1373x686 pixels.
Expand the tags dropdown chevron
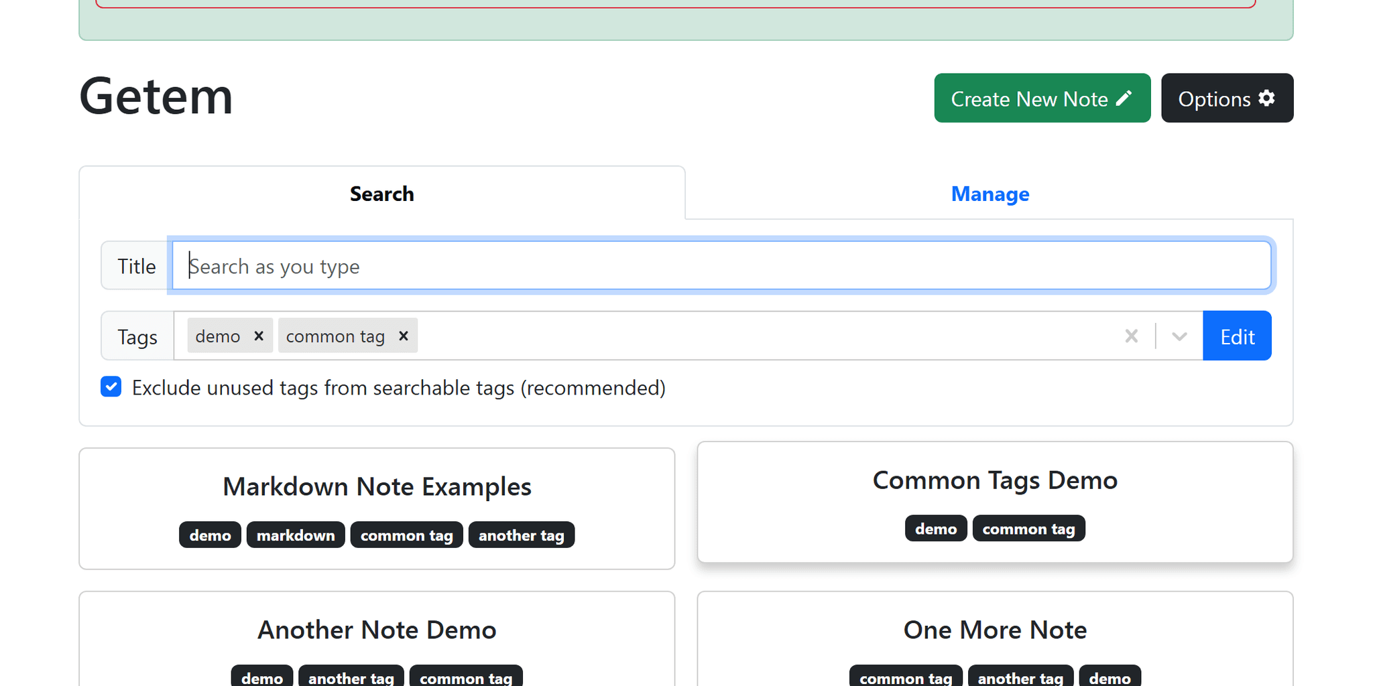tap(1179, 336)
